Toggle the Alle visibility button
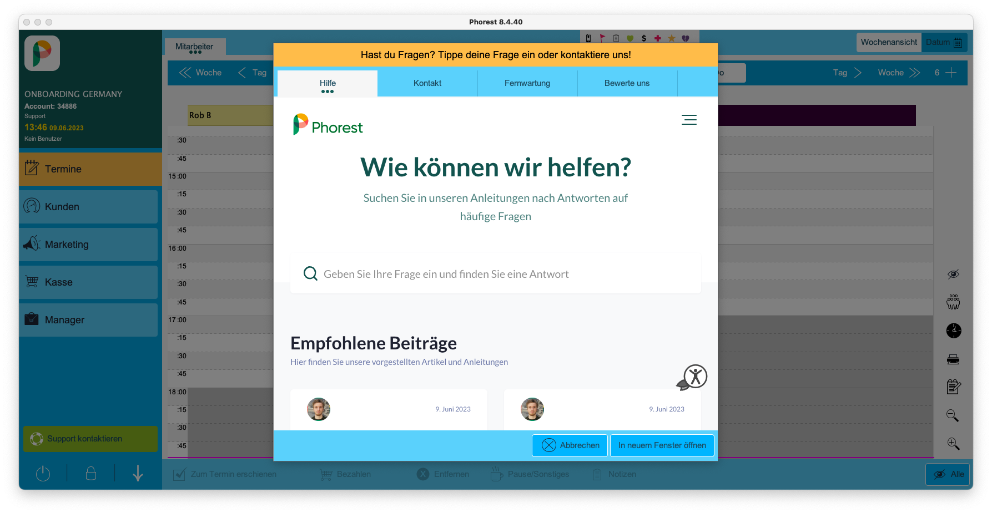The image size is (992, 513). click(948, 474)
